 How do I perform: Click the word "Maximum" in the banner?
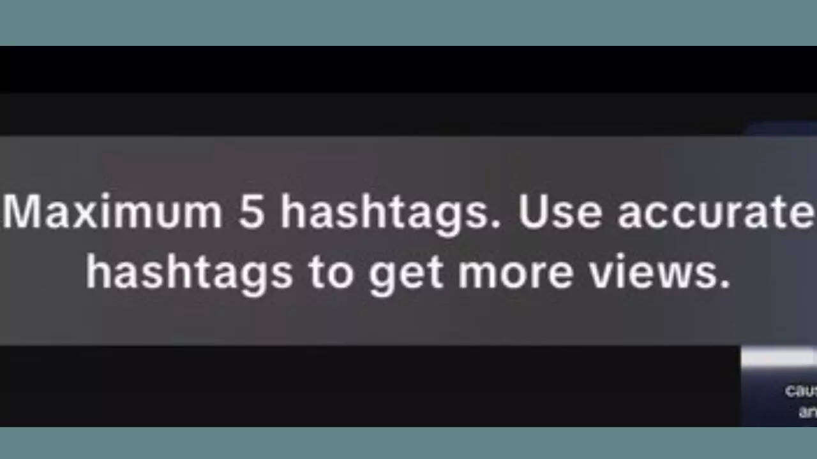click(x=112, y=212)
